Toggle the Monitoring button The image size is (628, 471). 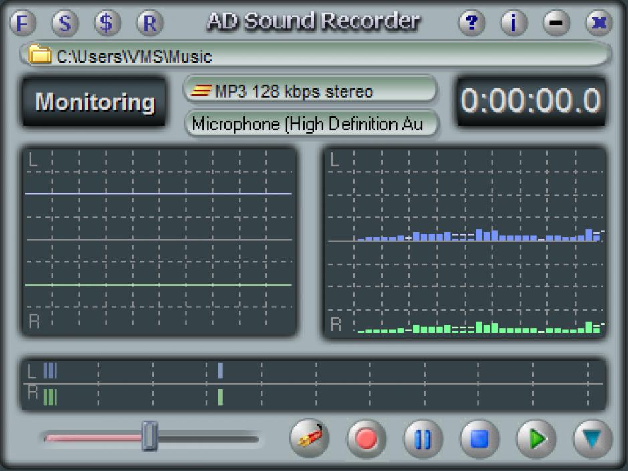pyautogui.click(x=94, y=102)
